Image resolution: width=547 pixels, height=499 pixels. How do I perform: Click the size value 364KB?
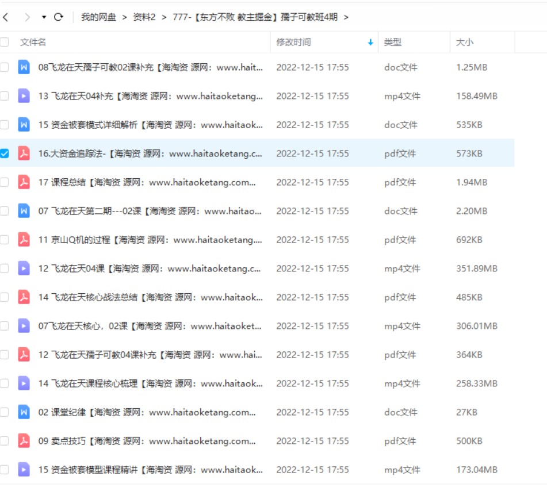click(469, 355)
